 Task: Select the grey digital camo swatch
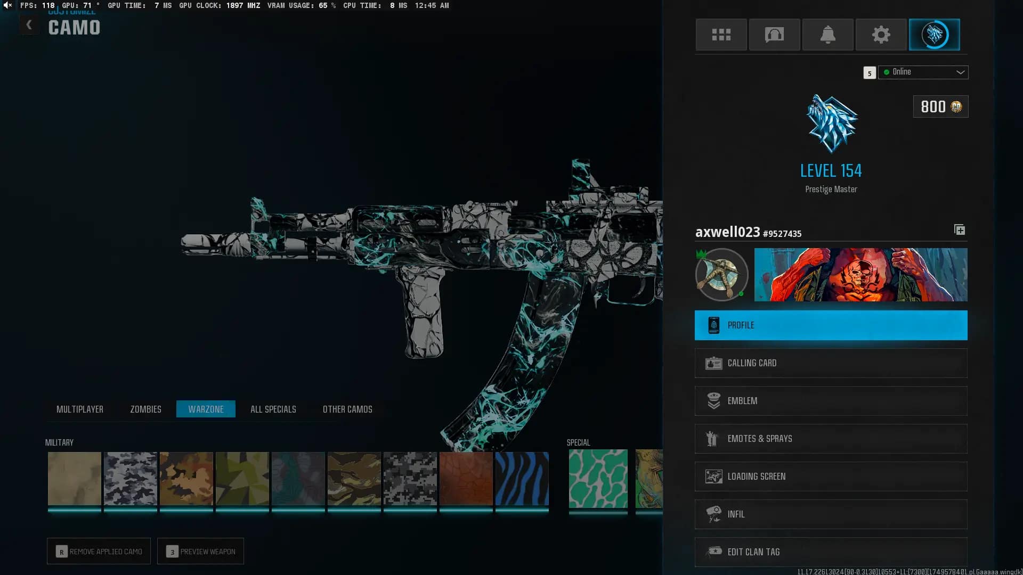(410, 479)
